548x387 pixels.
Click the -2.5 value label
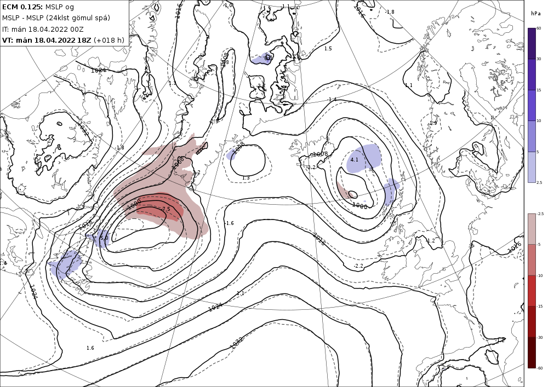coord(214,121)
